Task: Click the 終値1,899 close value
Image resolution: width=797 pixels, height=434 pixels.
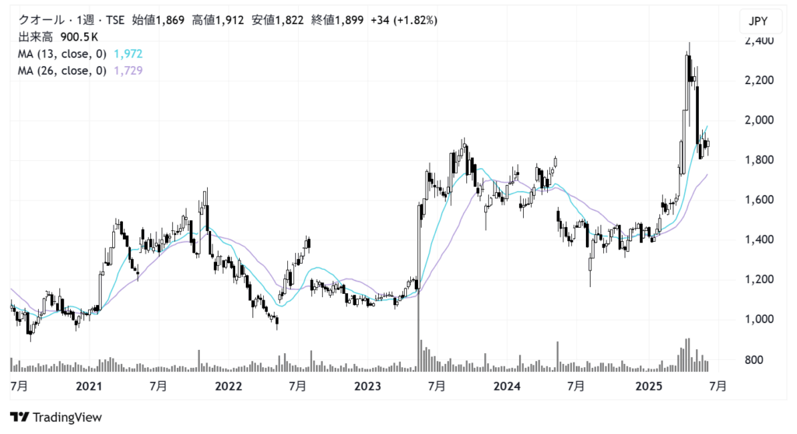Action: 338,20
